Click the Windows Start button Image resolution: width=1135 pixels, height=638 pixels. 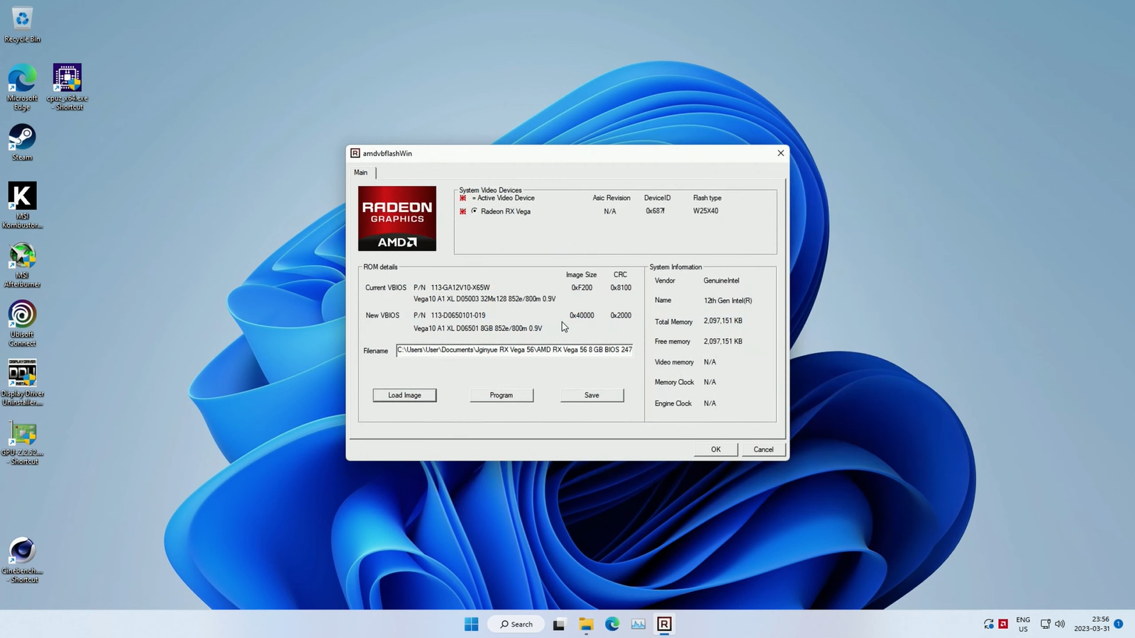[x=471, y=624]
